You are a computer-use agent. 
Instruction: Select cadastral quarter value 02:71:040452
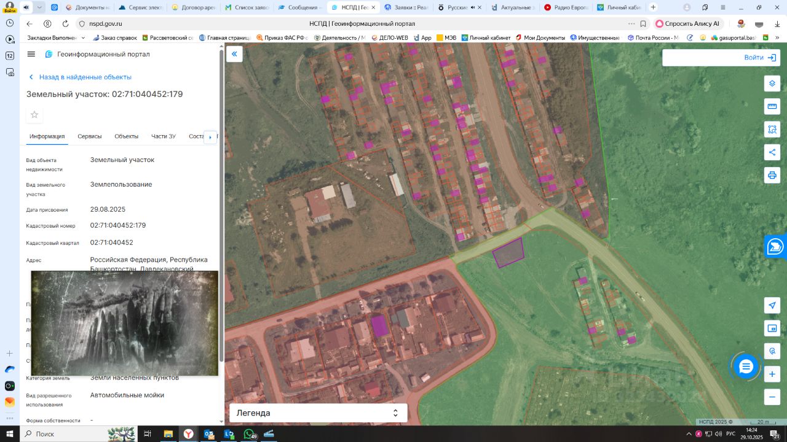tap(112, 242)
